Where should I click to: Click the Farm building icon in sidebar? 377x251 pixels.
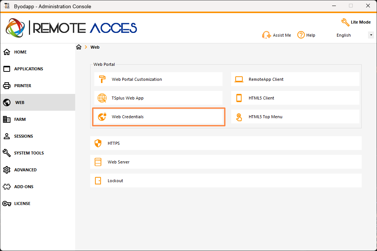coord(7,119)
